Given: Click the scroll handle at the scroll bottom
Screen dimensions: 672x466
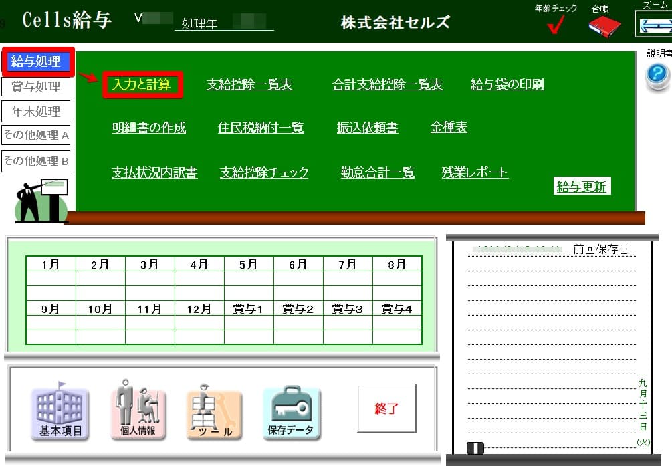Looking at the screenshot, I should pyautogui.click(x=475, y=448).
